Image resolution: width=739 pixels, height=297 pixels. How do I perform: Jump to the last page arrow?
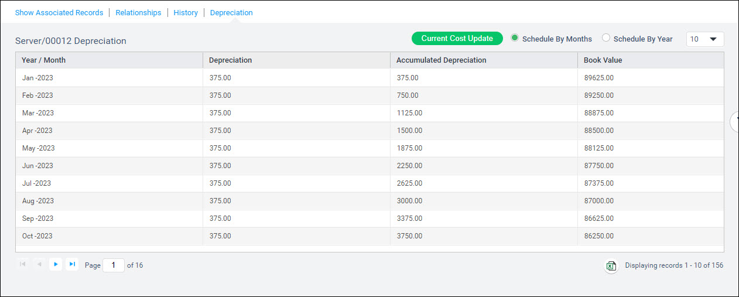[x=72, y=265]
